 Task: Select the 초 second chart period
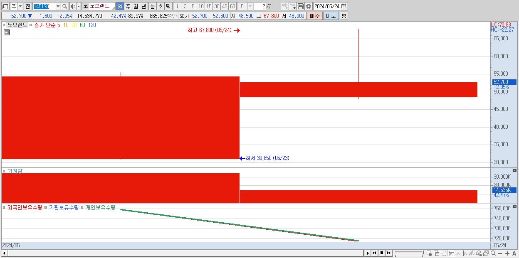(160, 6)
